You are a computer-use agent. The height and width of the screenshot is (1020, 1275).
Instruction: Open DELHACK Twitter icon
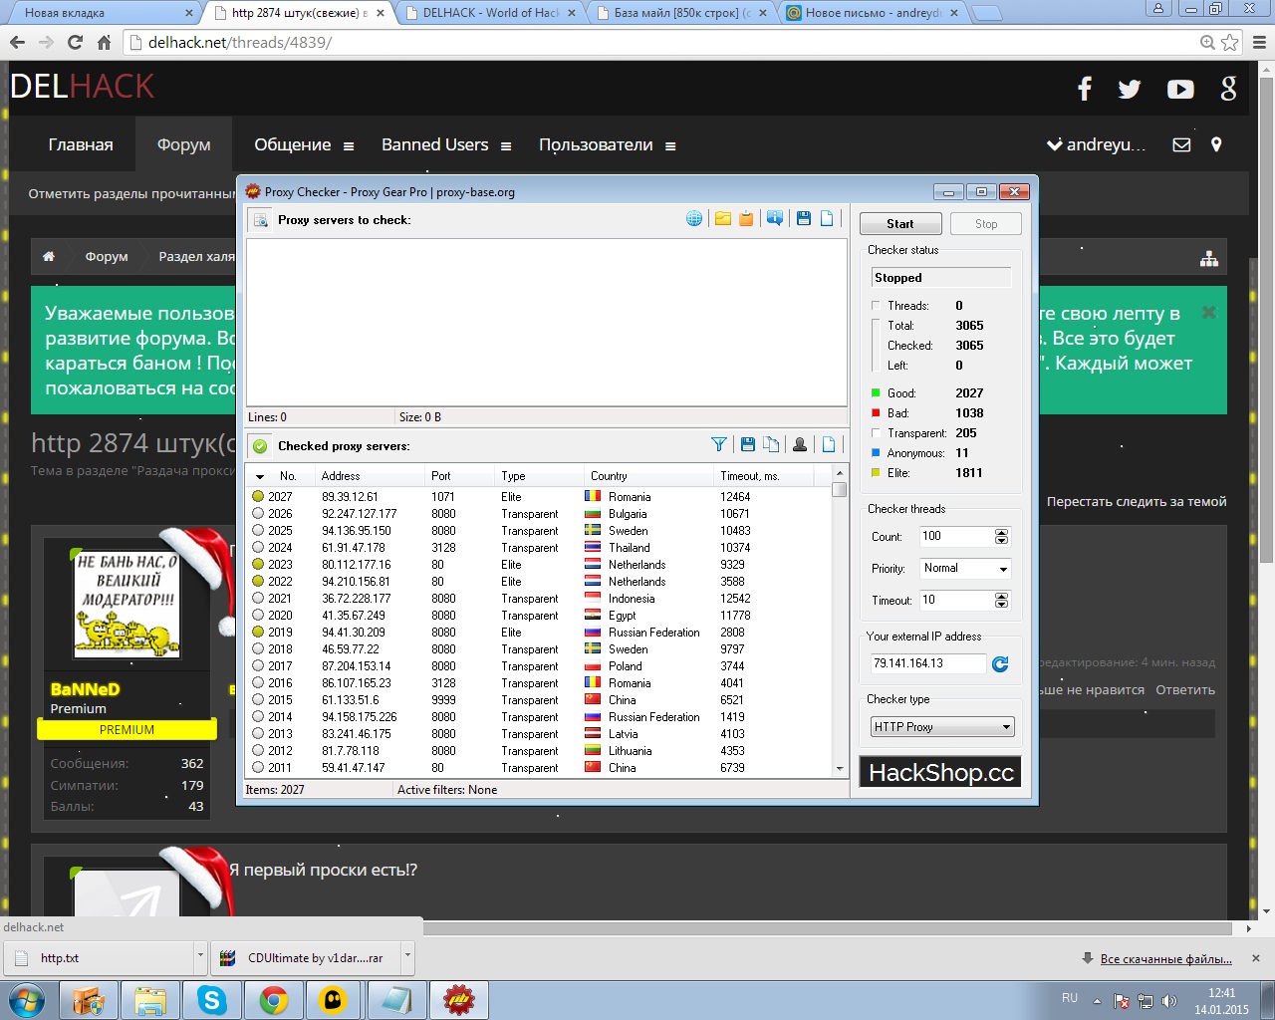click(1130, 89)
